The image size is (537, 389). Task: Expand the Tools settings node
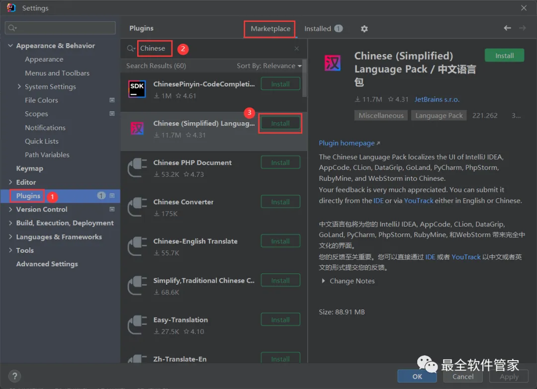[10, 250]
